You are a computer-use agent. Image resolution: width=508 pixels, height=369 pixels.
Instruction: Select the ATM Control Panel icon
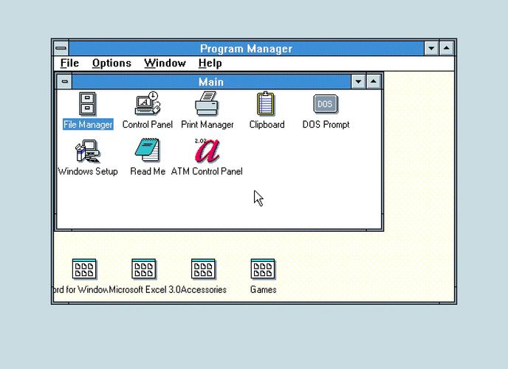click(207, 151)
